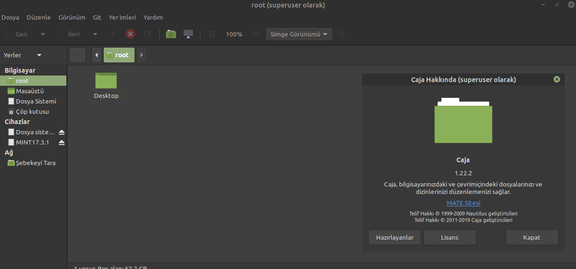Go forward with the İleri button
The height and width of the screenshot is (269, 576).
coord(69,34)
